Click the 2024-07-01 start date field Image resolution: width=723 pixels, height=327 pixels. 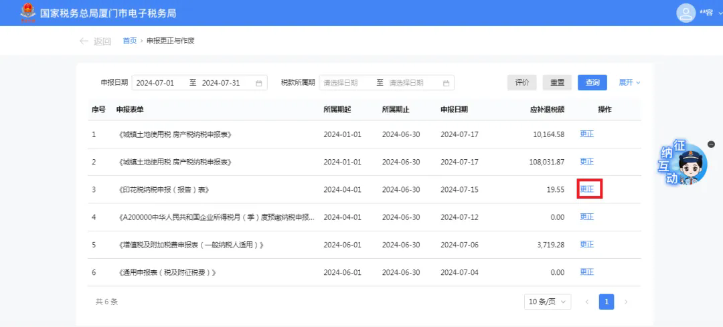click(155, 84)
